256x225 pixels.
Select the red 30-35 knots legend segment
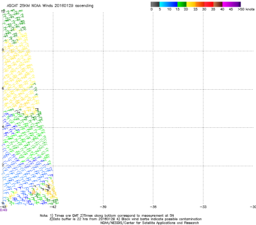coord(209,4)
